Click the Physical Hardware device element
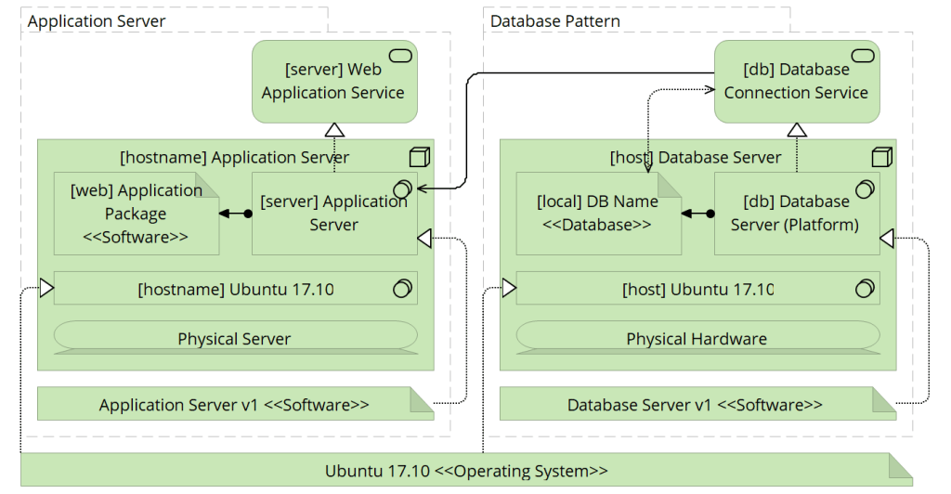Image resolution: width=951 pixels, height=494 pixels. [697, 338]
